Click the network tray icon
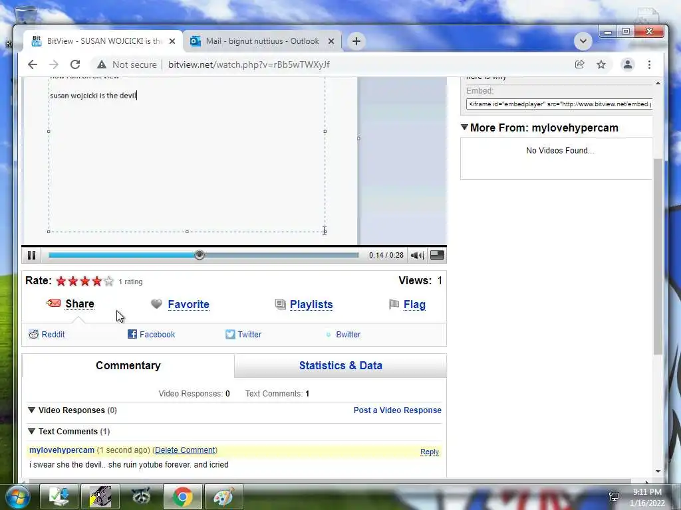Viewport: 681px width, 510px height. click(614, 497)
